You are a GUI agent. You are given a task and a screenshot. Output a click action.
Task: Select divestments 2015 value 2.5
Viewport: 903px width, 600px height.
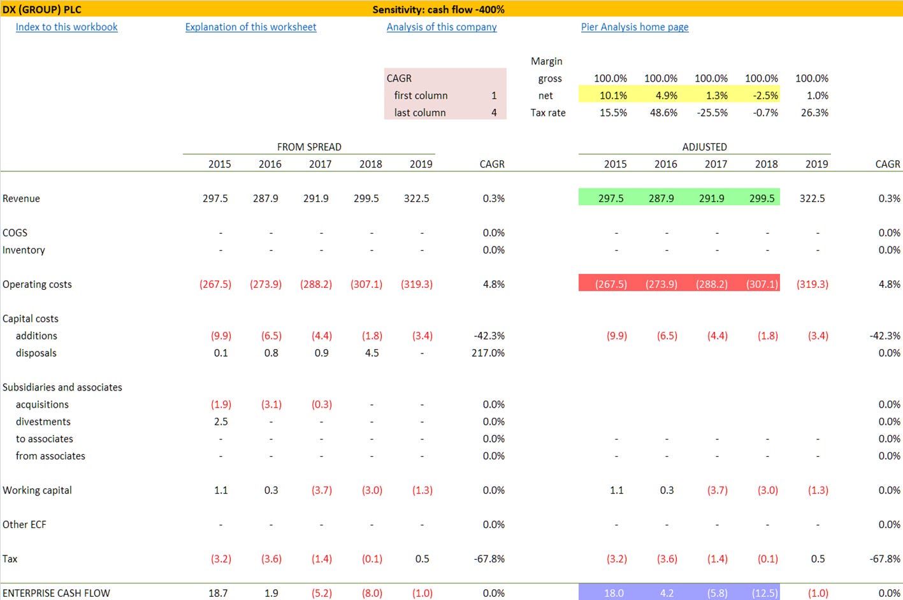tap(220, 422)
